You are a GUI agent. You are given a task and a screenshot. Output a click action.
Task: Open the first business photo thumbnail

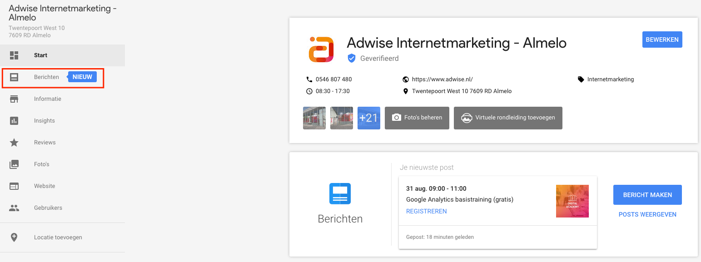click(314, 118)
